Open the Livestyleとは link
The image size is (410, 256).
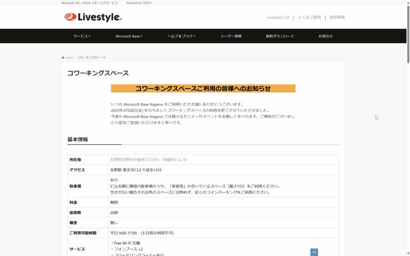point(278,17)
